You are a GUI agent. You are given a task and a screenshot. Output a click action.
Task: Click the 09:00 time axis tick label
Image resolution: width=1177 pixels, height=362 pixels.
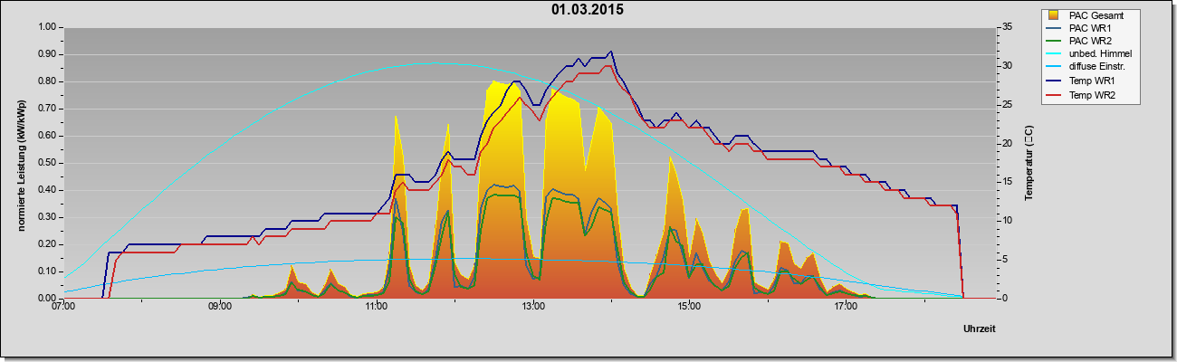click(220, 308)
